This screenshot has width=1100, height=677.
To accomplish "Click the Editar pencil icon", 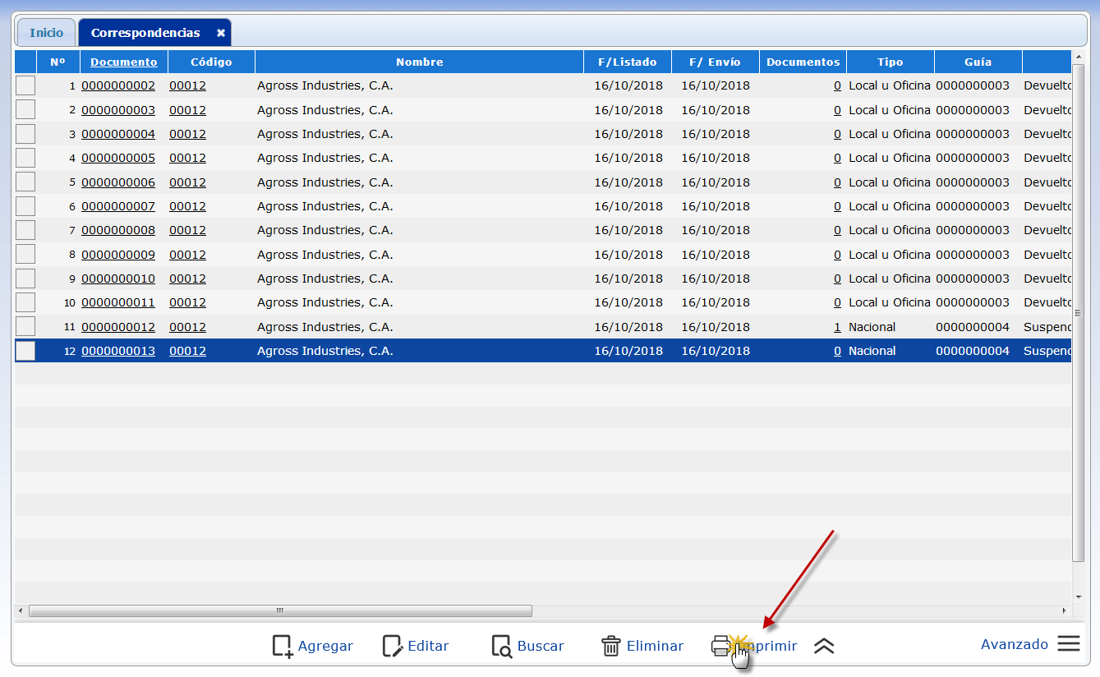I will pyautogui.click(x=393, y=646).
